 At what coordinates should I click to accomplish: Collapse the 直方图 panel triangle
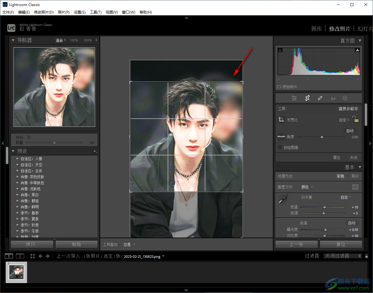point(360,41)
